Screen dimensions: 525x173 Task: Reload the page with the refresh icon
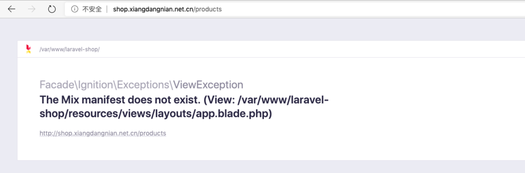pos(52,9)
